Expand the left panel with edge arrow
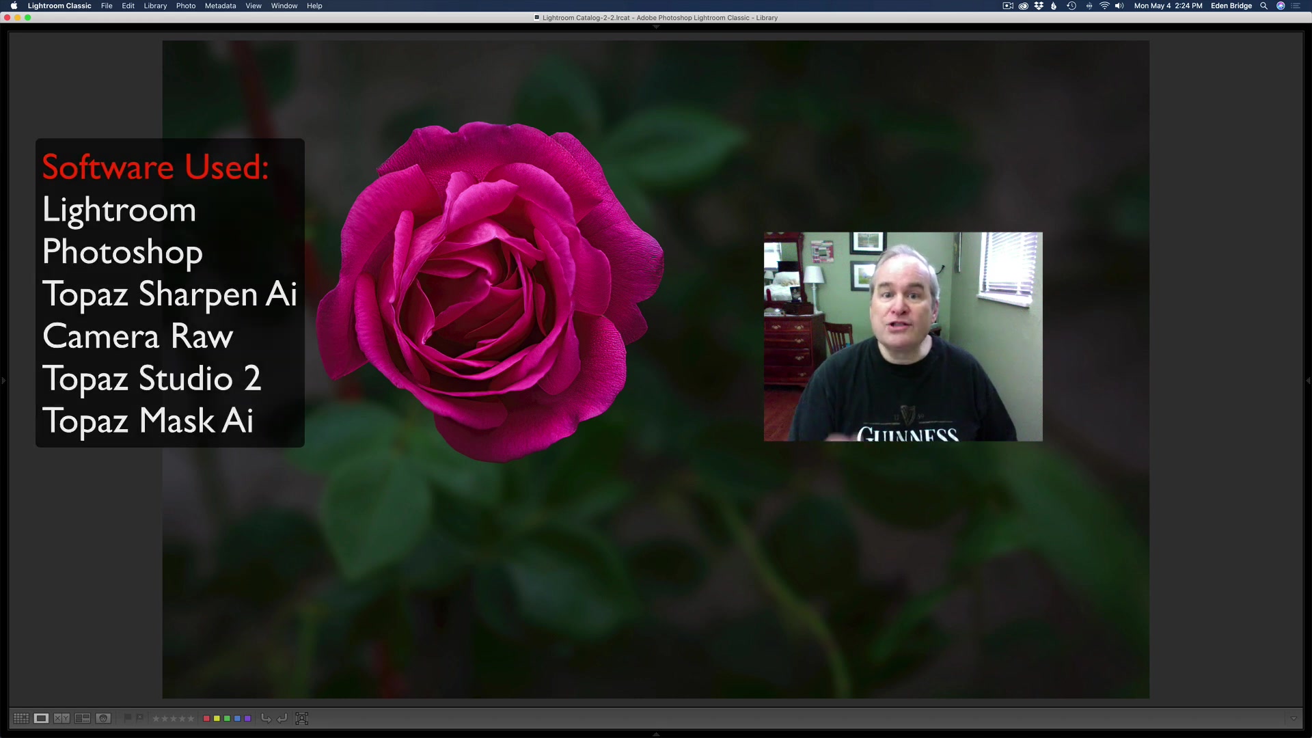The width and height of the screenshot is (1312, 738). point(3,381)
